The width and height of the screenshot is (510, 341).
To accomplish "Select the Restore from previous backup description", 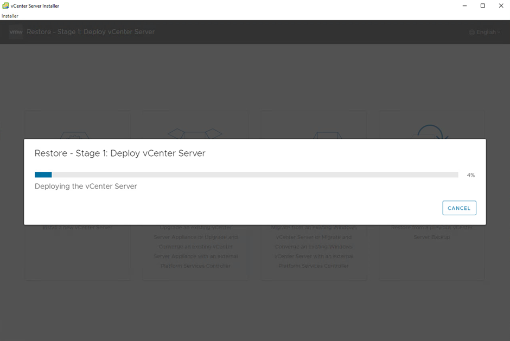I will pyautogui.click(x=431, y=232).
